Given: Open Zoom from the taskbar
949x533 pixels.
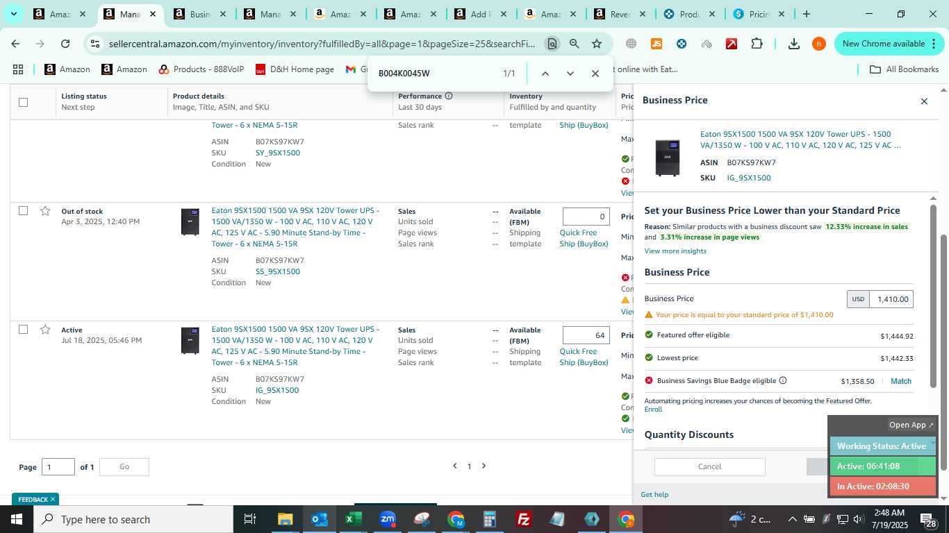Looking at the screenshot, I should point(388,519).
